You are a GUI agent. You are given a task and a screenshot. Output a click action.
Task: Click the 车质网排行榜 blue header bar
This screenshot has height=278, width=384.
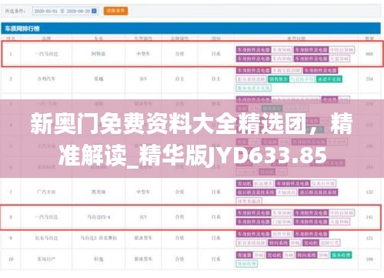click(x=191, y=28)
